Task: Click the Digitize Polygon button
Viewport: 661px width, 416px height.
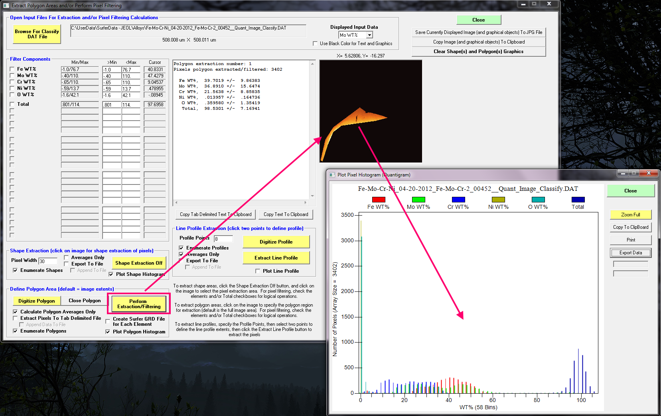Action: pyautogui.click(x=37, y=301)
